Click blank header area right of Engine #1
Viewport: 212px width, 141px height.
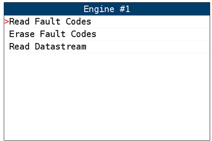[170, 9]
